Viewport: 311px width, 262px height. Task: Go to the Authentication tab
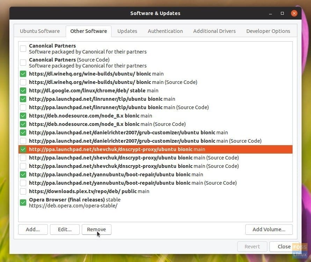pos(165,31)
